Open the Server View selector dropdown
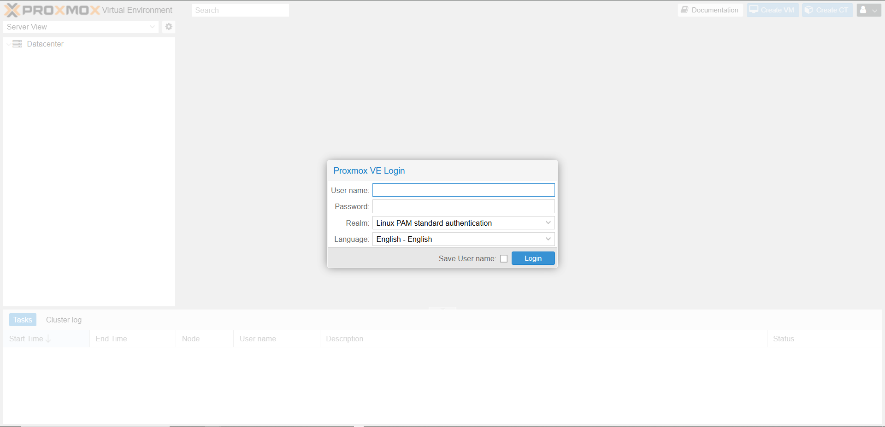Image resolution: width=885 pixels, height=427 pixels. coord(152,27)
